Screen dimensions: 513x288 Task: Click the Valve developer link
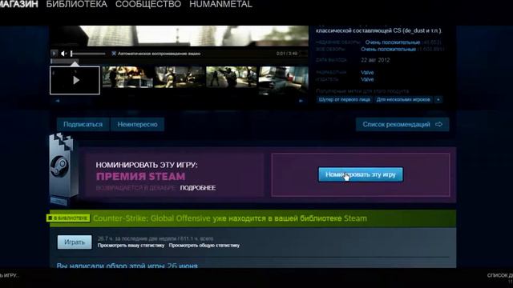coord(367,73)
